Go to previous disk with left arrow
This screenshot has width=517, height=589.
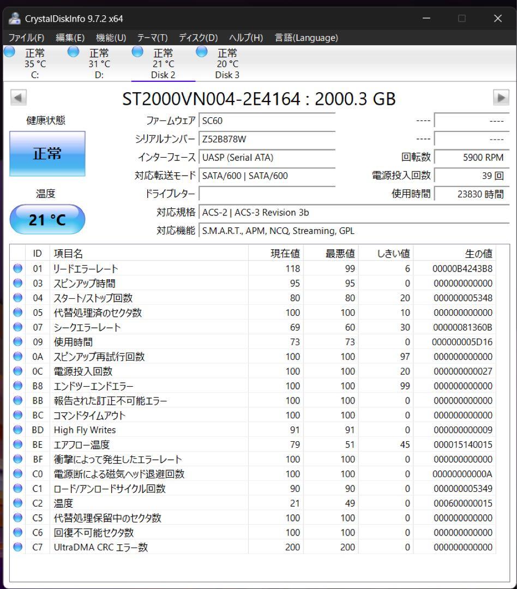tap(19, 98)
